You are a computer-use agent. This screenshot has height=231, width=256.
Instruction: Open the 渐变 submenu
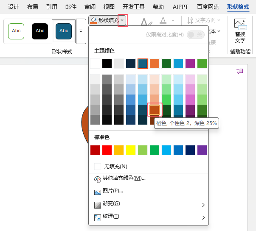point(149,204)
